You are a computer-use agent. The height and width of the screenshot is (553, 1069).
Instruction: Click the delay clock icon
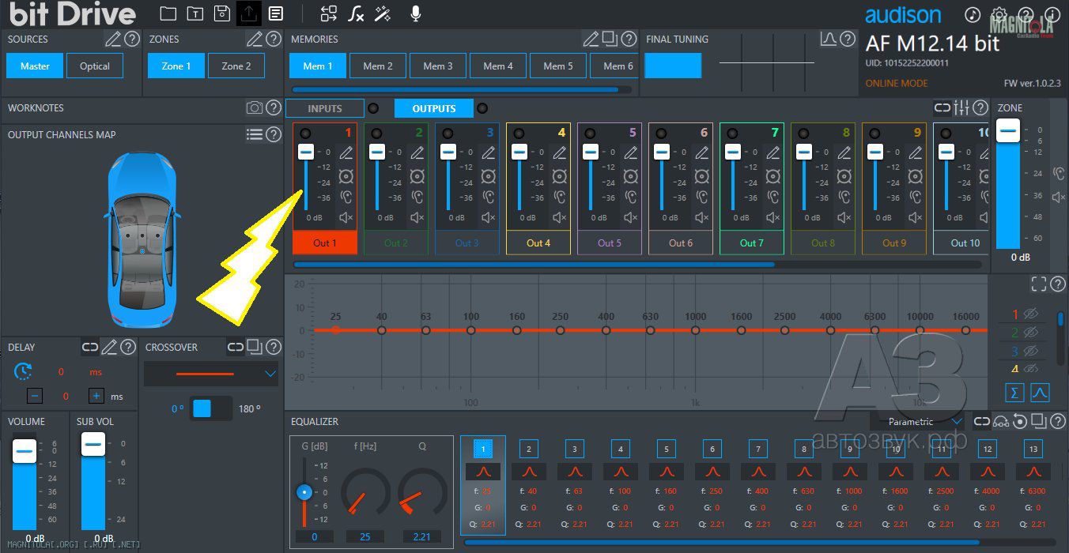click(x=24, y=371)
